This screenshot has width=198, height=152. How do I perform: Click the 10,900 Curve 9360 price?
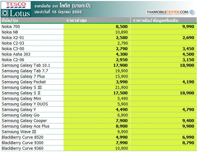[x=121, y=149]
